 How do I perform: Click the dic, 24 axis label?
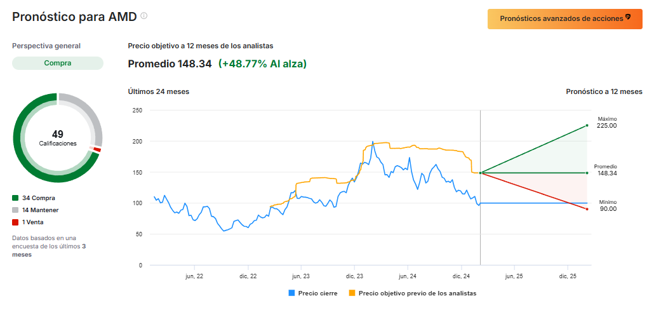pyautogui.click(x=462, y=275)
